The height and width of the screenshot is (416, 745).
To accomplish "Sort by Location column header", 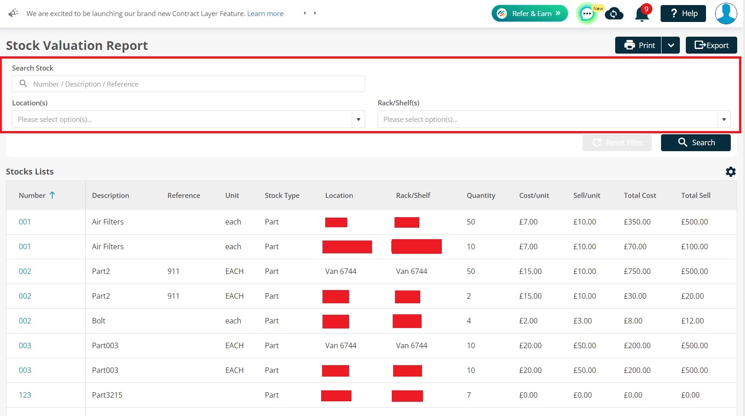I will click(x=339, y=195).
